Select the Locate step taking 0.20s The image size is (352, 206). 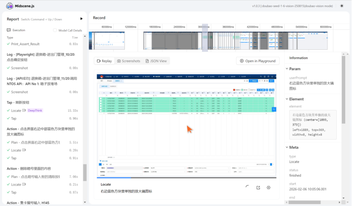click(x=42, y=150)
